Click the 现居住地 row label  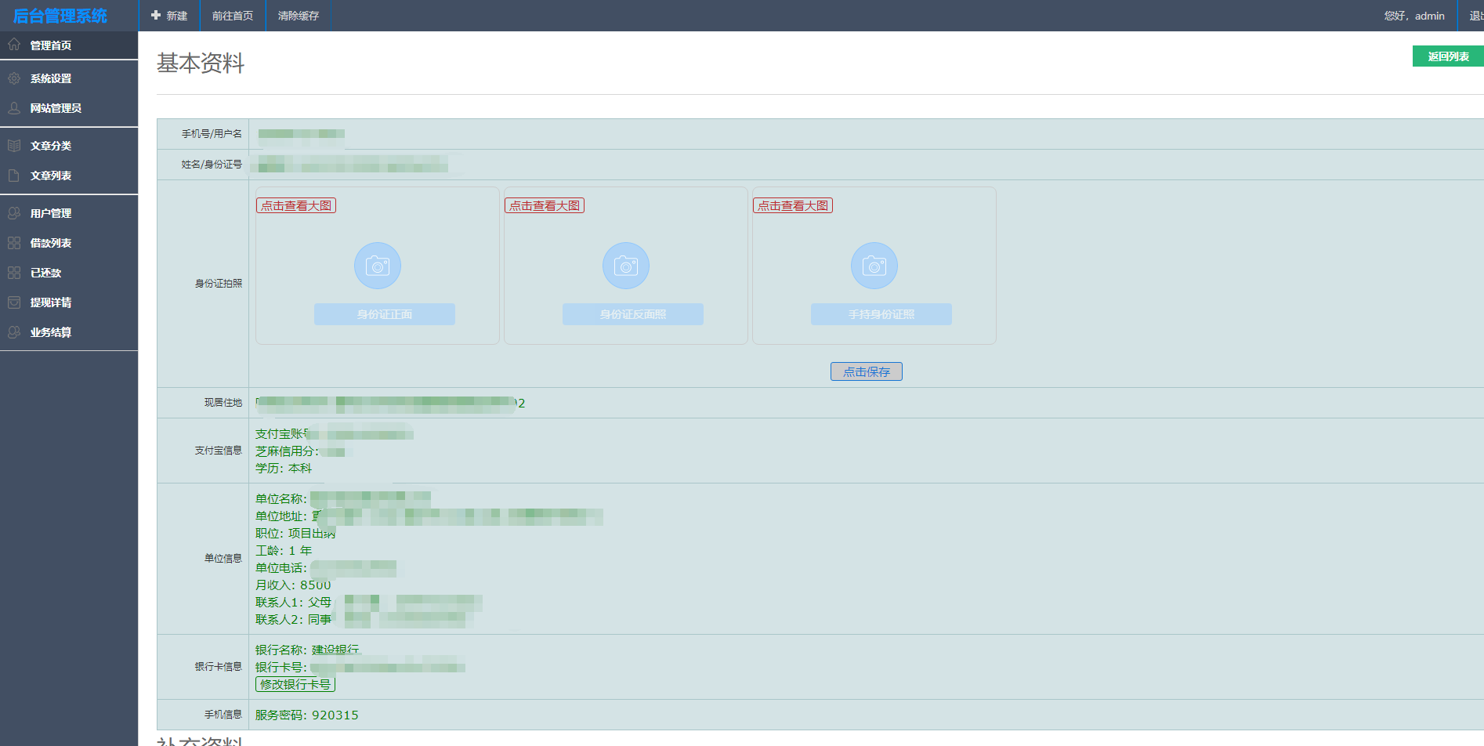coord(223,402)
